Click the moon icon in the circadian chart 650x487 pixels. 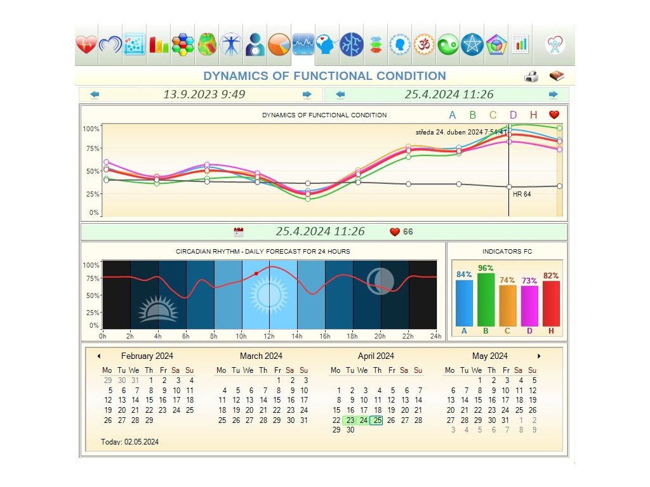(380, 281)
